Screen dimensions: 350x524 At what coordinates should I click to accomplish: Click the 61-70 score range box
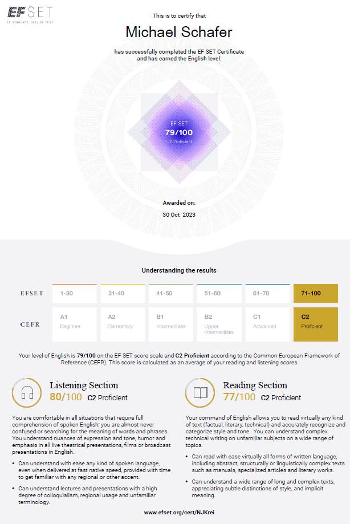267,294
